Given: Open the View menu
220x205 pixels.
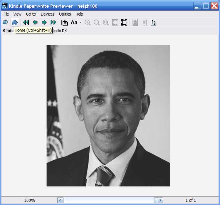Looking at the screenshot, I should click(17, 14).
